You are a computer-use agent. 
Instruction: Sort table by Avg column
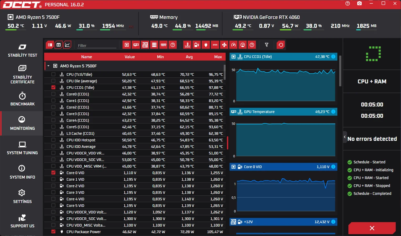189,57
